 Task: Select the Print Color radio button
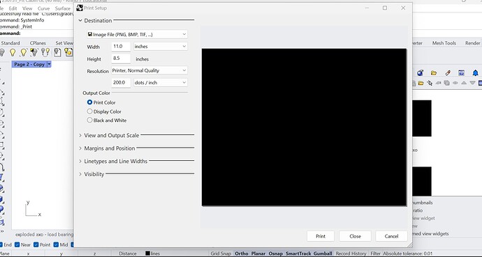click(x=89, y=102)
